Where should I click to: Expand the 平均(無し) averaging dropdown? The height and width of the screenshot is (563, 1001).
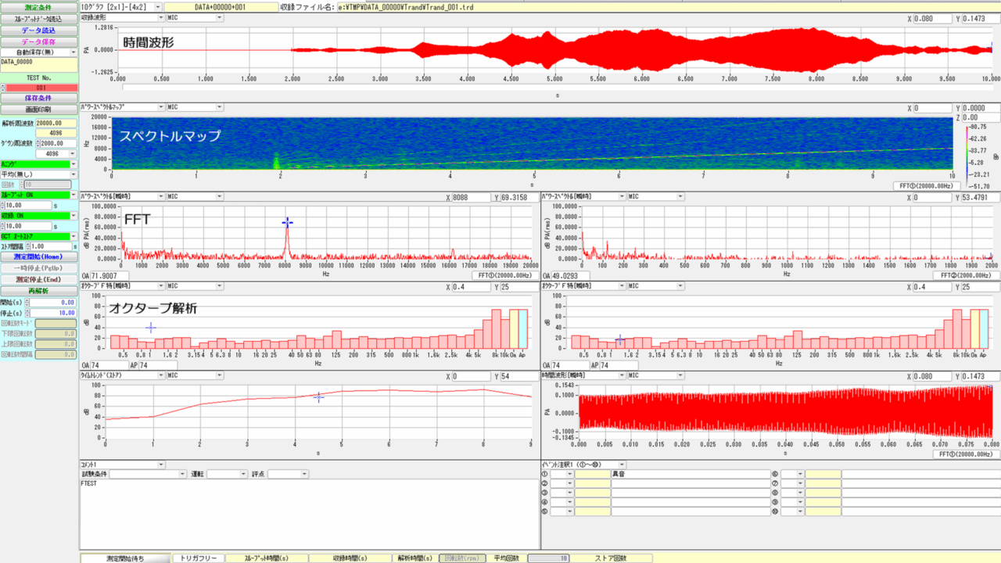point(38,174)
